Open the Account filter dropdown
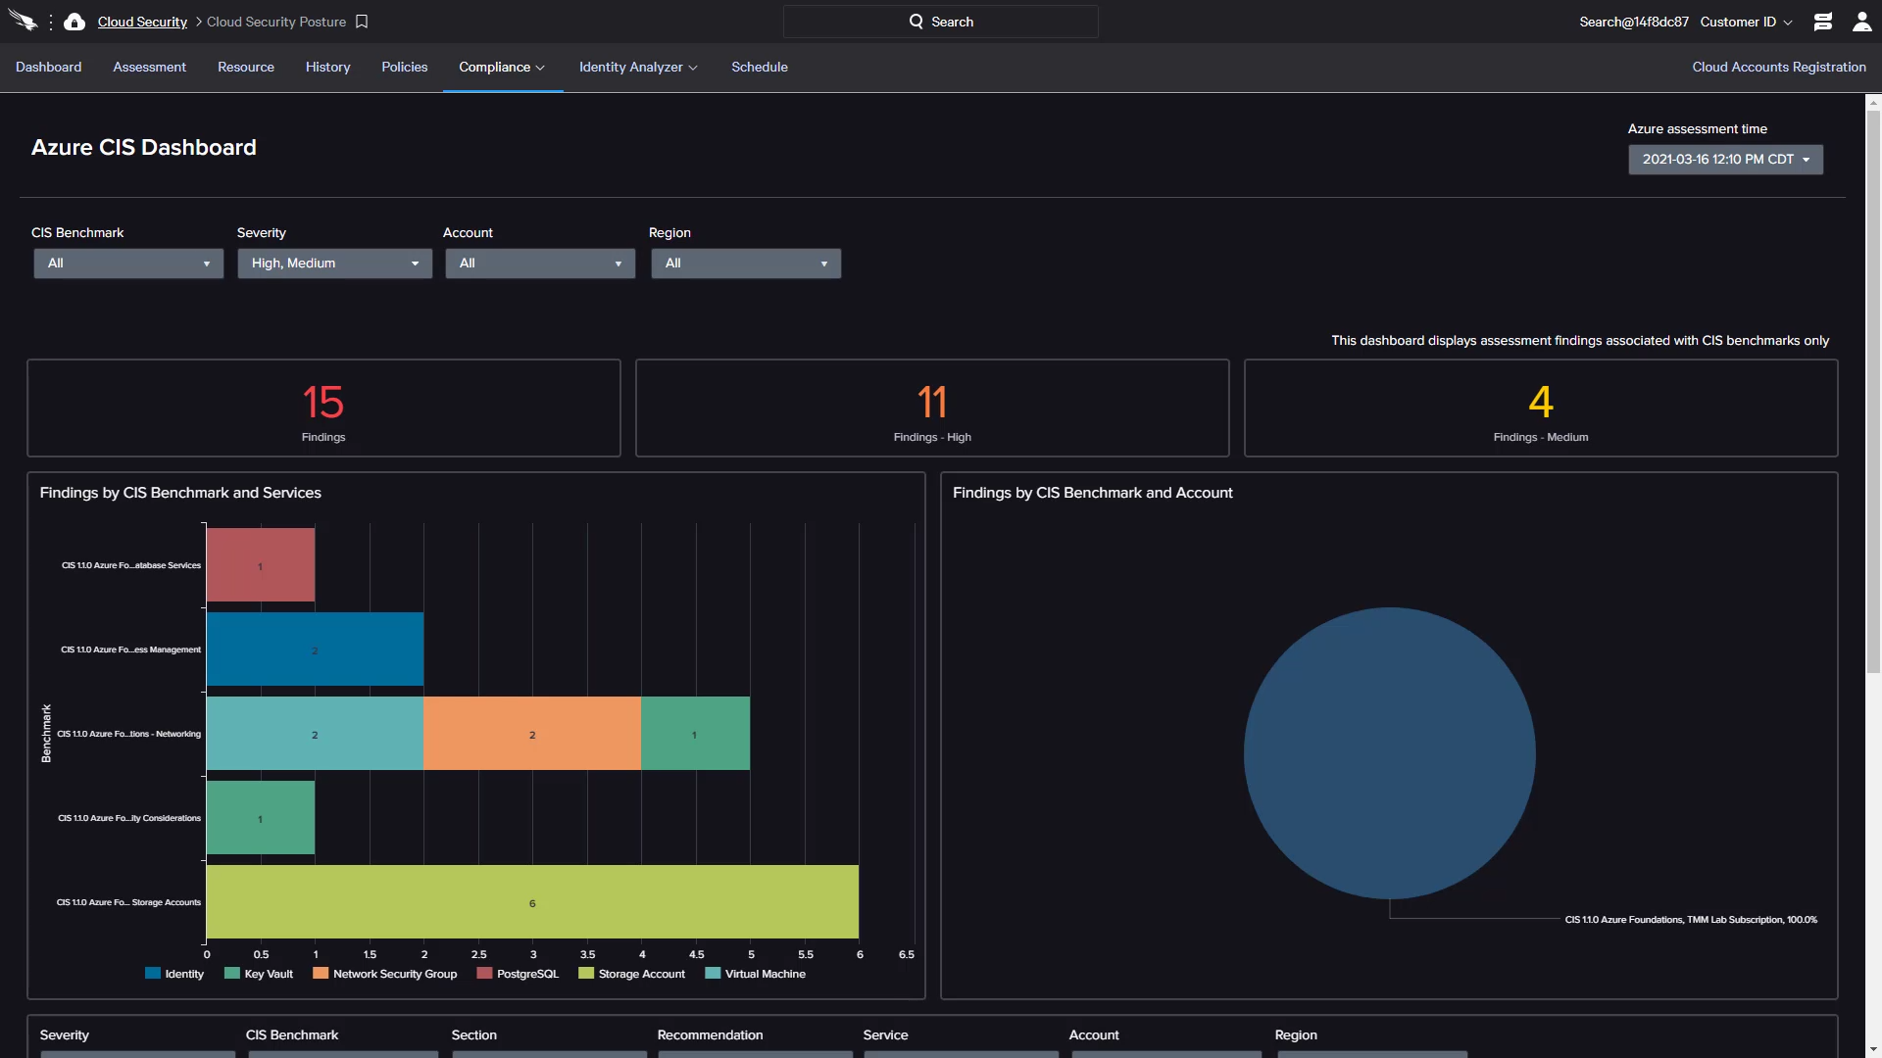 [x=540, y=263]
